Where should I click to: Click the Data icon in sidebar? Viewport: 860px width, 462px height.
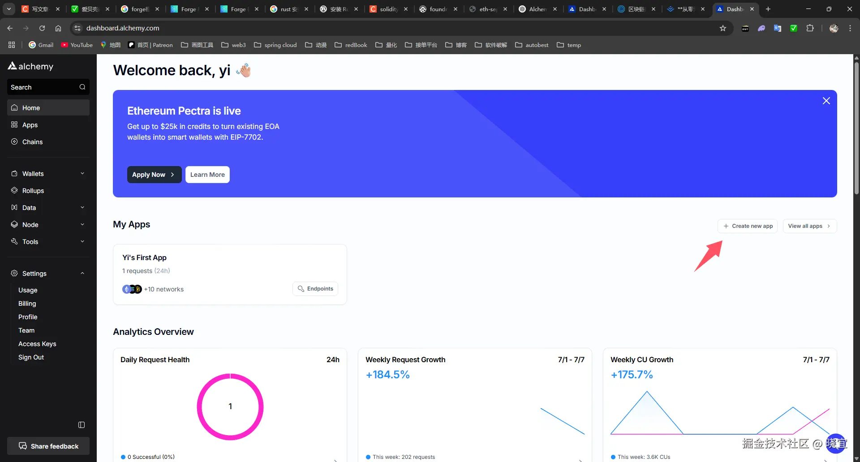tap(14, 208)
